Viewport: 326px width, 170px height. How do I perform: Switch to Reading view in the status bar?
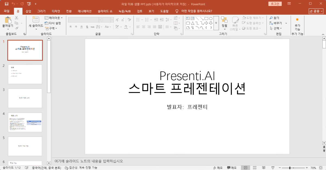pyautogui.click(x=263, y=168)
